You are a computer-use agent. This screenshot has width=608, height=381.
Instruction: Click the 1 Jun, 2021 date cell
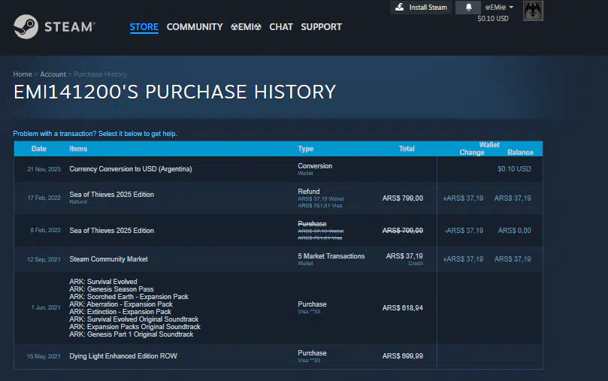46,308
